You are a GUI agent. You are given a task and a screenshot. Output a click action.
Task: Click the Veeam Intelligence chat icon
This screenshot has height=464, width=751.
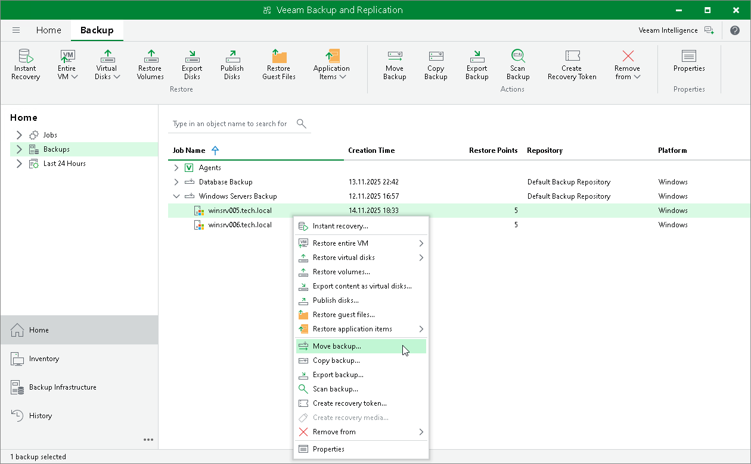(x=709, y=30)
